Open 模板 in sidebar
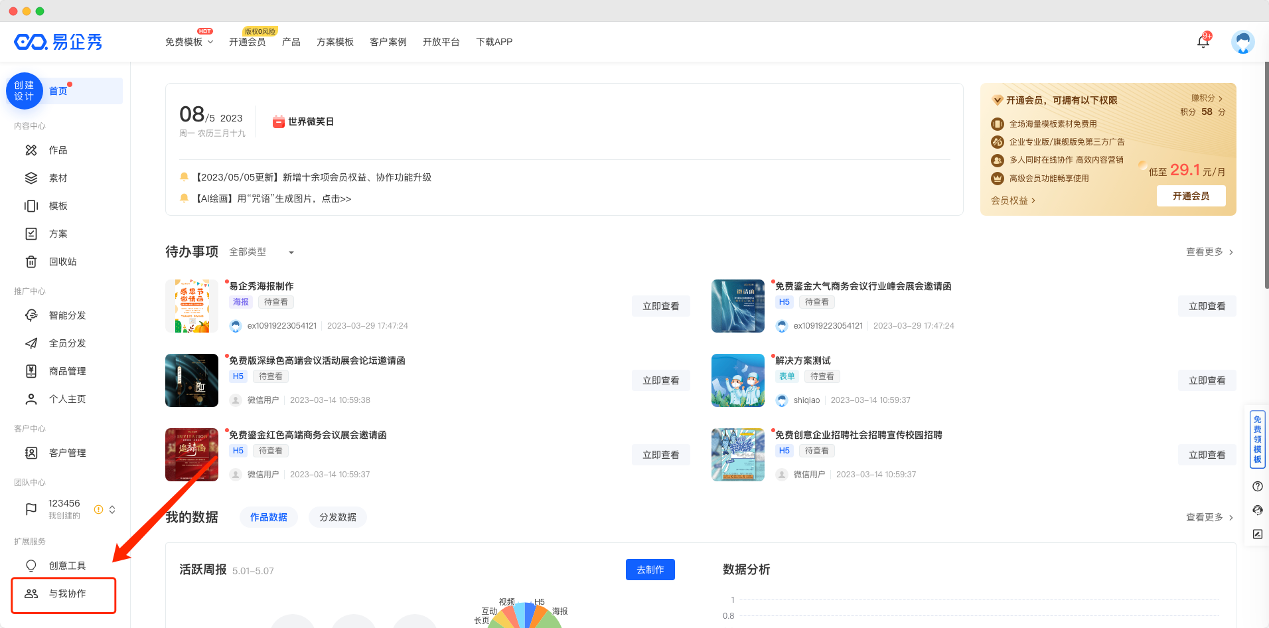The width and height of the screenshot is (1269, 628). pos(58,206)
